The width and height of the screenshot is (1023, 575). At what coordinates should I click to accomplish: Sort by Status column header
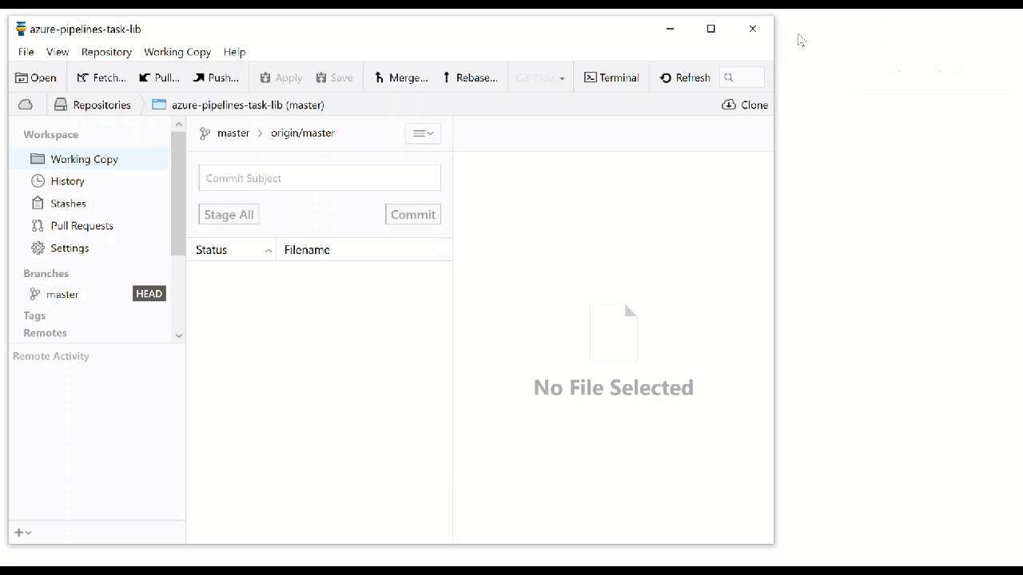(x=232, y=250)
